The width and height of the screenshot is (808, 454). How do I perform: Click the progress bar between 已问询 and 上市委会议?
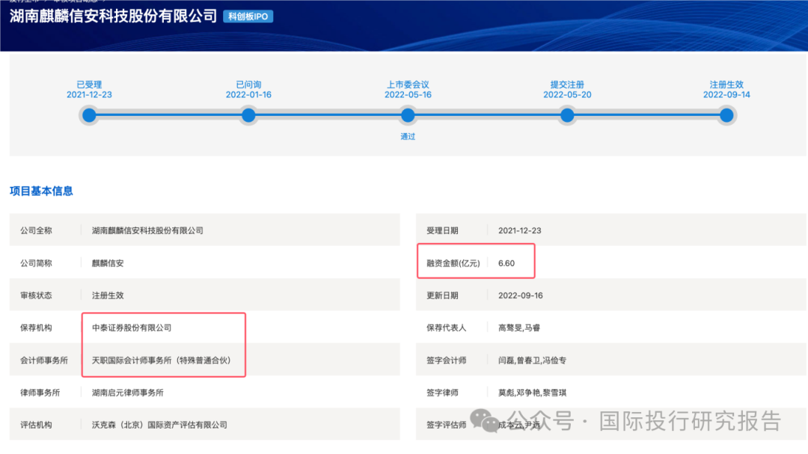coord(328,115)
